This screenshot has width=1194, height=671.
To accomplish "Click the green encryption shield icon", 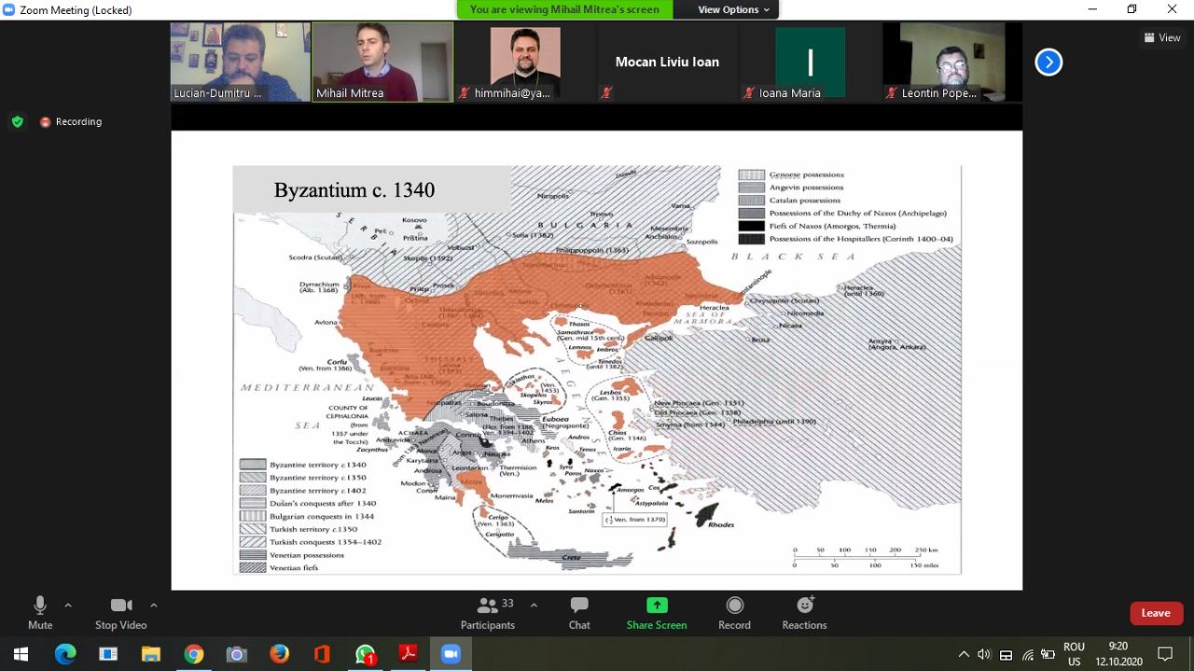I will coord(17,121).
